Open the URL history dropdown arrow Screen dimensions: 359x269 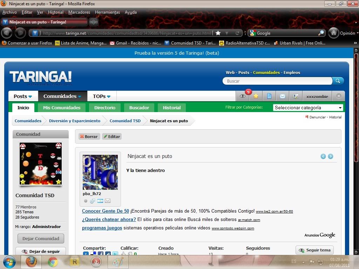point(227,33)
